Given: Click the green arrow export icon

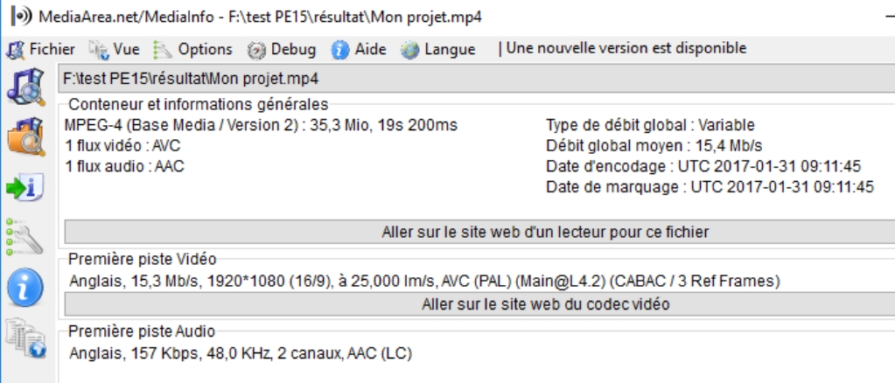Looking at the screenshot, I should 25,188.
